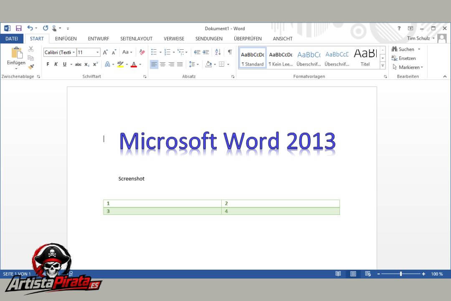451x301 pixels.
Task: Click SEITE 1 VON 1 status
Action: pos(17,274)
